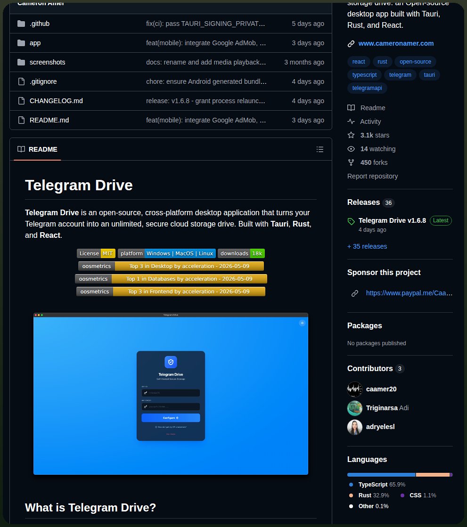Click adryelesl's avatar
The image size is (467, 527).
point(355,427)
